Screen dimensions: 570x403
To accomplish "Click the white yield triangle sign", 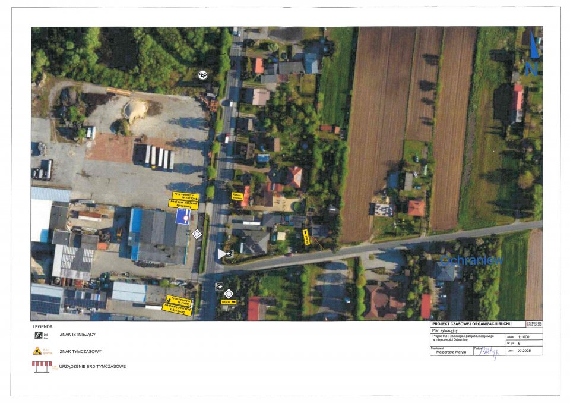I will 221,254.
